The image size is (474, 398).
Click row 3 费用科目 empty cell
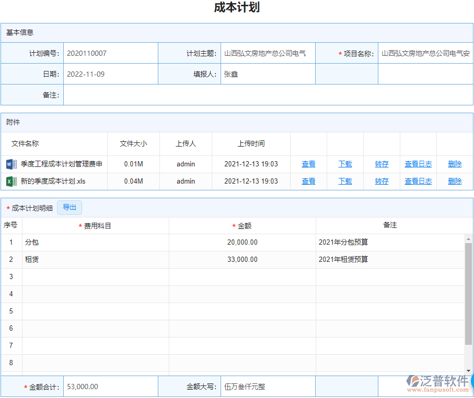94,276
